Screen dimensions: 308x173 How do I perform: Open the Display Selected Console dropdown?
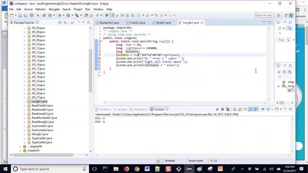pyautogui.click(x=272, y=109)
